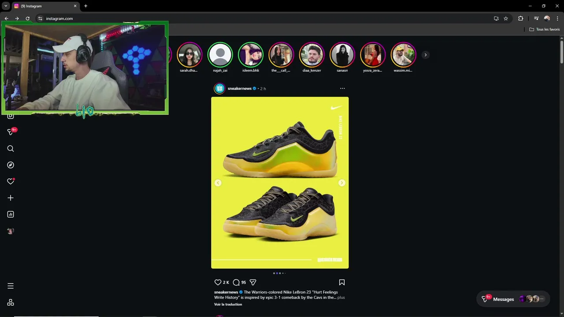
Task: Click the 95 comments count
Action: pyautogui.click(x=243, y=282)
